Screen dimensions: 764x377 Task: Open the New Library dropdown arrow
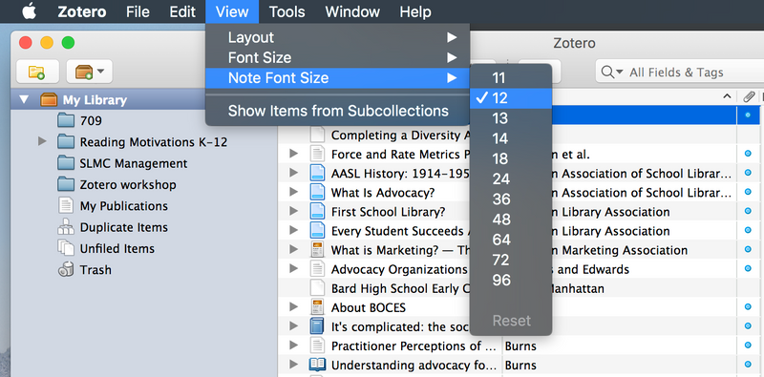[x=101, y=72]
